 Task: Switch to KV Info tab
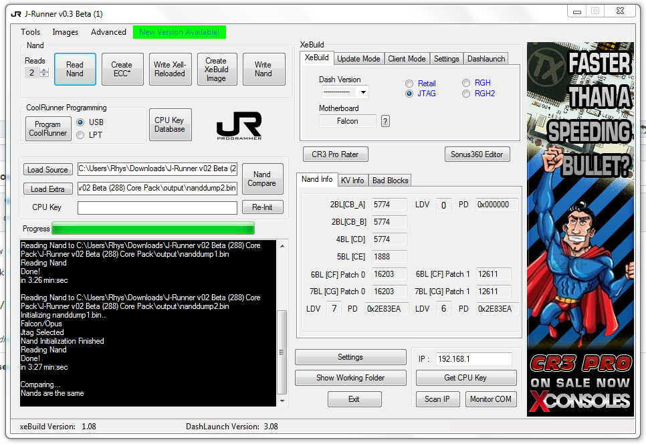352,181
